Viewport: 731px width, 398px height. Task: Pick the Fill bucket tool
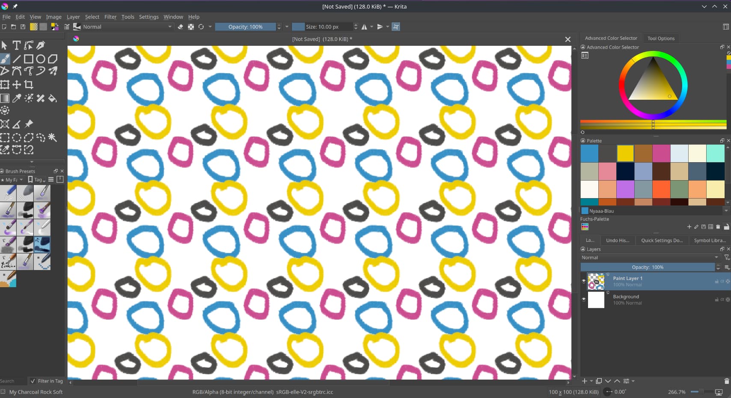point(53,98)
